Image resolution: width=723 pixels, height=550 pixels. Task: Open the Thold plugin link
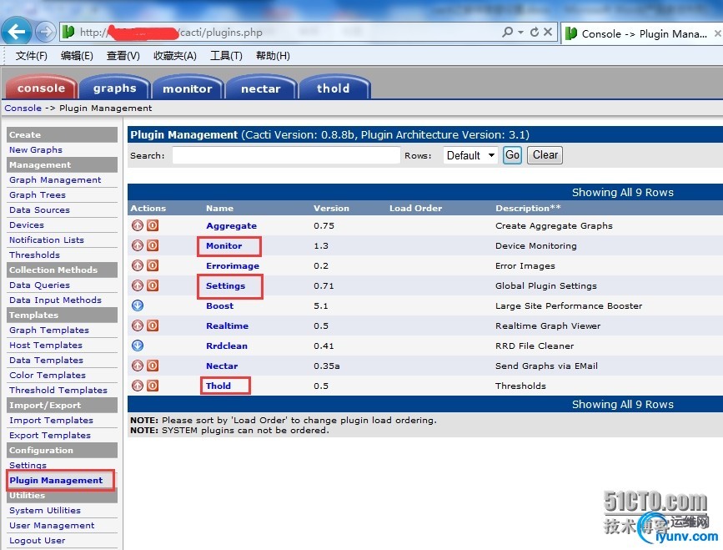pos(218,386)
